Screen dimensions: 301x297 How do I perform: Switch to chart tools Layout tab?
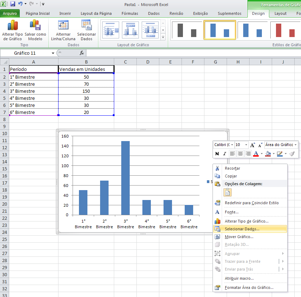pos(280,13)
